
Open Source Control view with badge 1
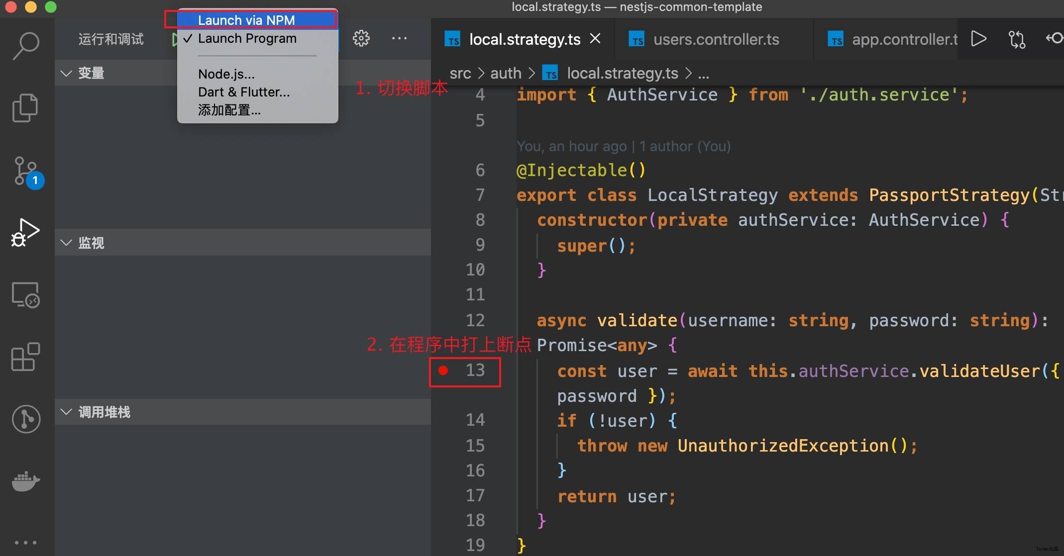pos(27,173)
